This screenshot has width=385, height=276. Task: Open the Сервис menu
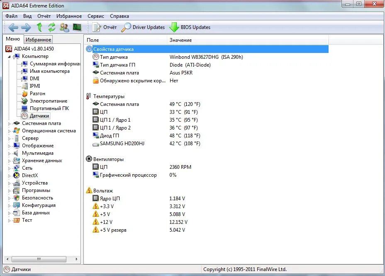pyautogui.click(x=96, y=16)
